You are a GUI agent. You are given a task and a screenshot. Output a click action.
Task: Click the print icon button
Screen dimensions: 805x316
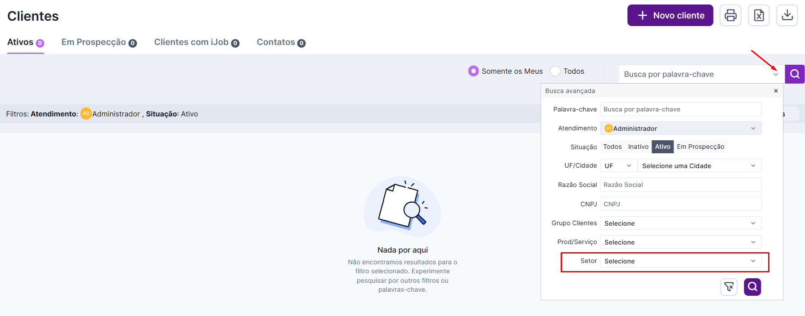[730, 15]
